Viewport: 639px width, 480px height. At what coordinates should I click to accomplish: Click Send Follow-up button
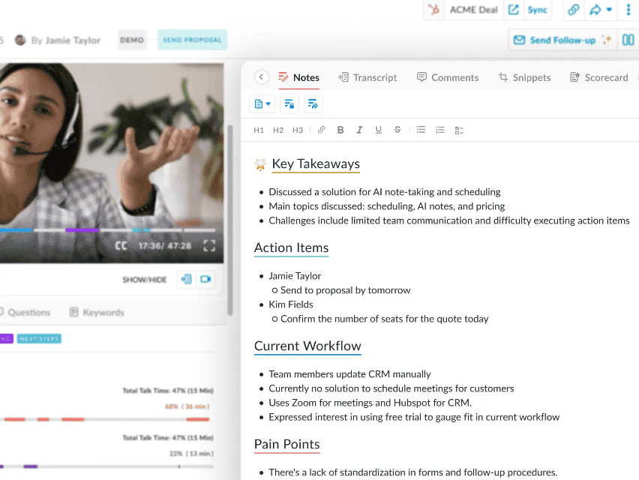tap(562, 40)
